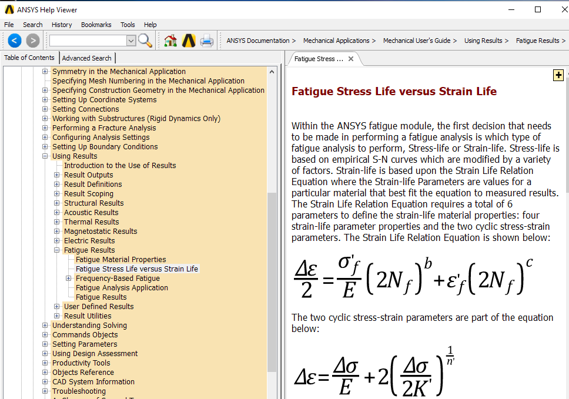Switch to the Table of Contents tab
Screen dimensions: 569x399
click(29, 58)
